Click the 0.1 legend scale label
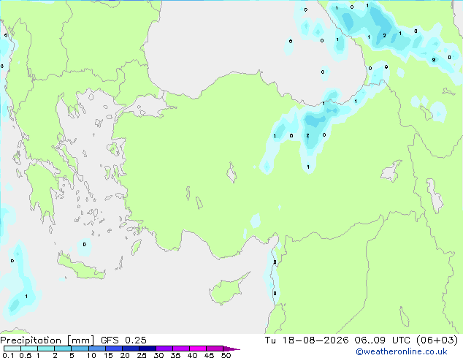463x358 pixels. [8, 355]
